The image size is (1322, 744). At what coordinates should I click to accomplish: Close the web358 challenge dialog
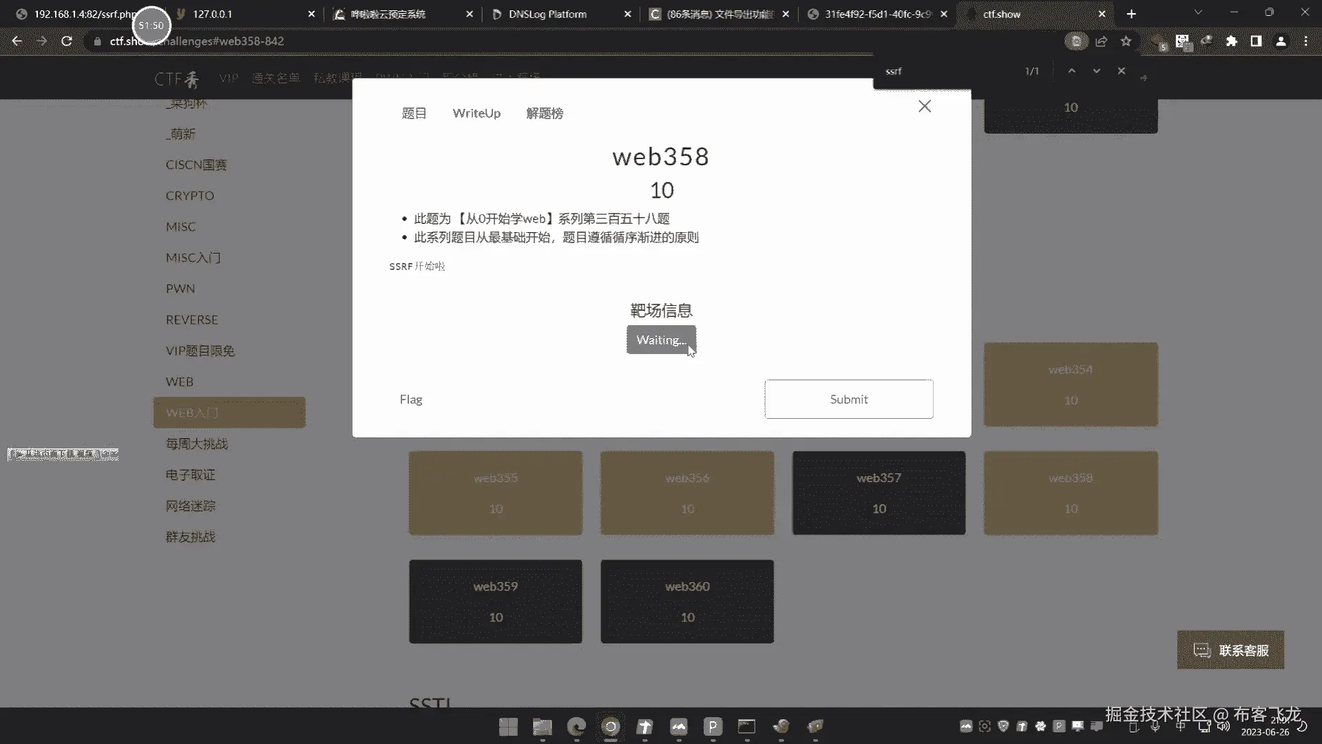[925, 106]
